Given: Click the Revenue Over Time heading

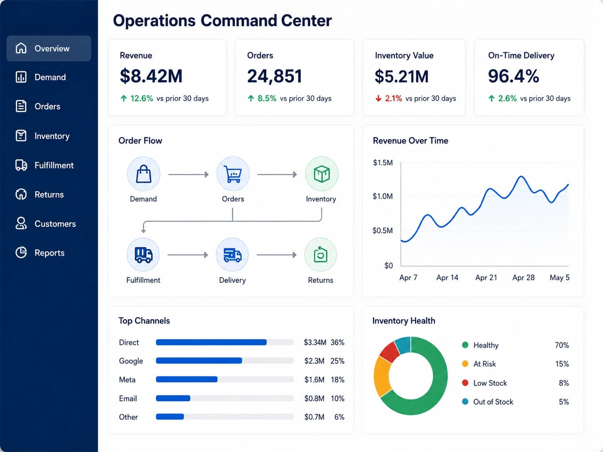Looking at the screenshot, I should (x=411, y=141).
